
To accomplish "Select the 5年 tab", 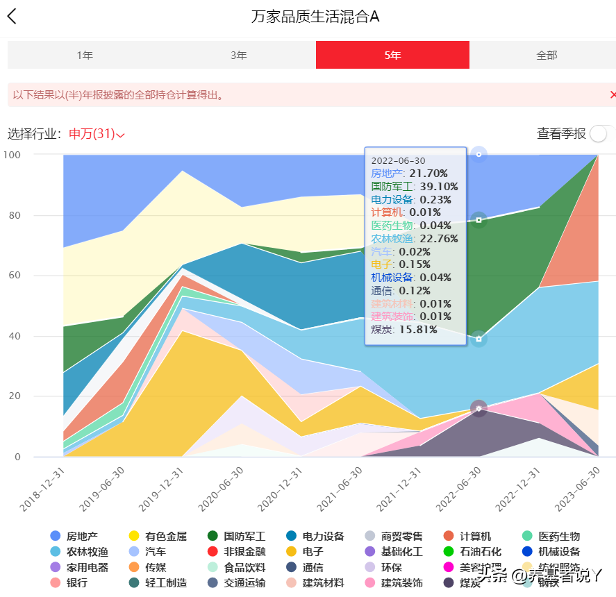I will coord(392,55).
